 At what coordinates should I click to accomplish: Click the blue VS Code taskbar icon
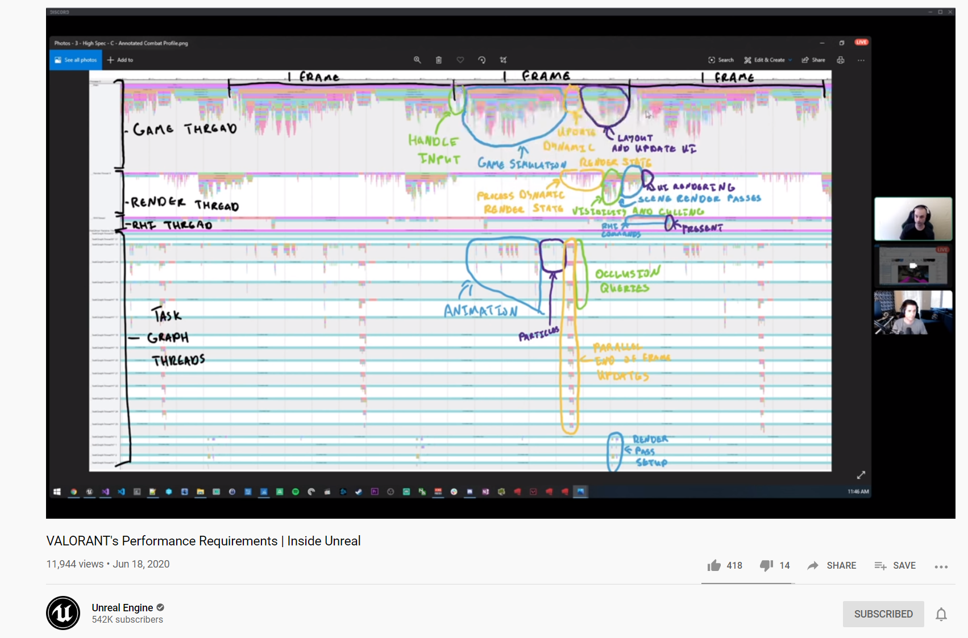pos(121,491)
